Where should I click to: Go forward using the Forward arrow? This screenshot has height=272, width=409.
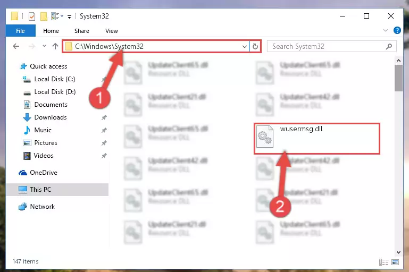click(x=31, y=46)
